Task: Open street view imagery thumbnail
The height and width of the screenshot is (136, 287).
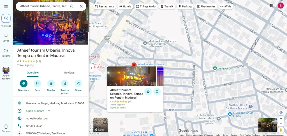Action: (x=268, y=125)
